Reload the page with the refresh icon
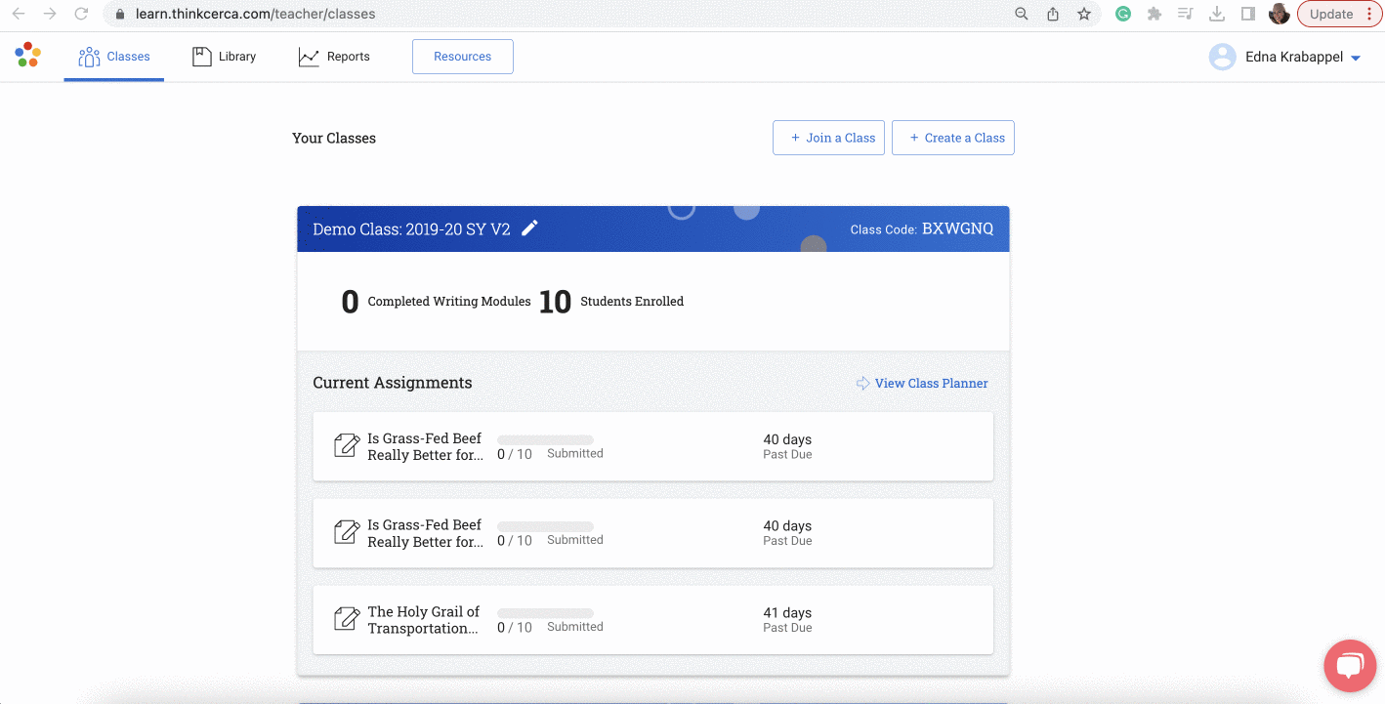1385x704 pixels. [x=82, y=14]
